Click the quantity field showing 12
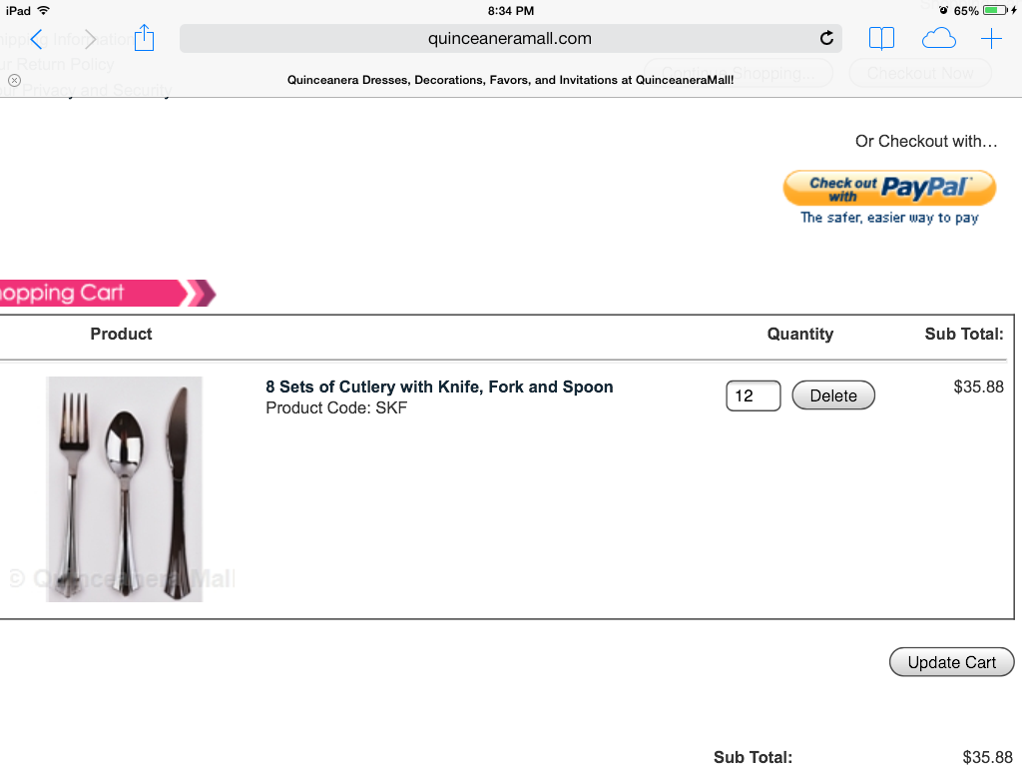Viewport: 1022px width, 767px height. pos(754,395)
